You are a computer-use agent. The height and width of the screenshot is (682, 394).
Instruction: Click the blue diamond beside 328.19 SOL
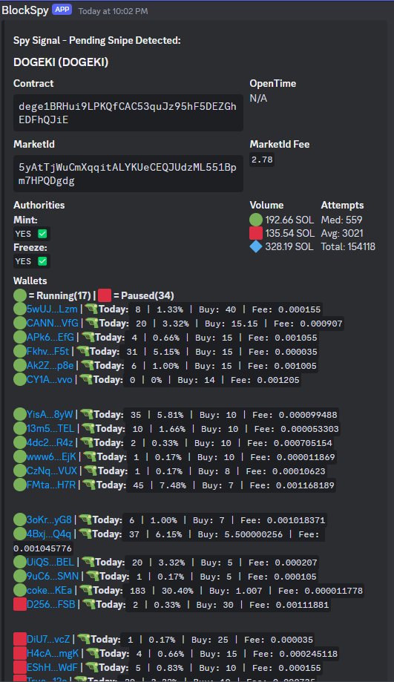256,246
